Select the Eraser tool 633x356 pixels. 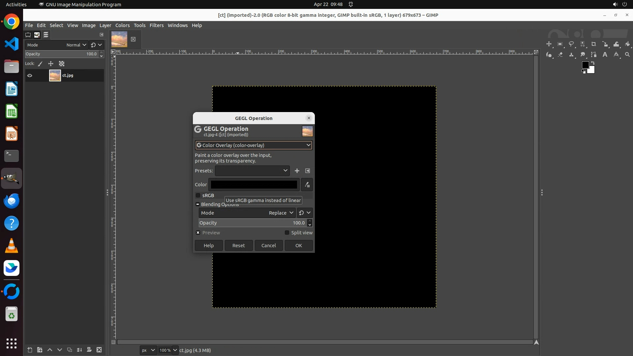point(560,55)
